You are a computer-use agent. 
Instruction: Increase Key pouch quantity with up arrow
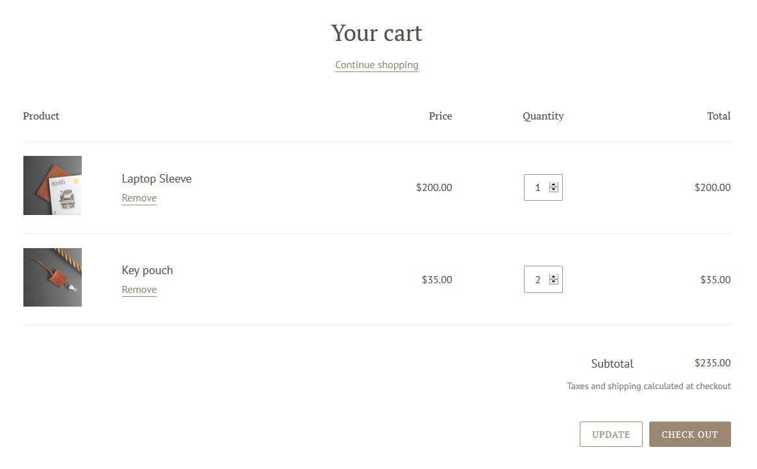[554, 277]
